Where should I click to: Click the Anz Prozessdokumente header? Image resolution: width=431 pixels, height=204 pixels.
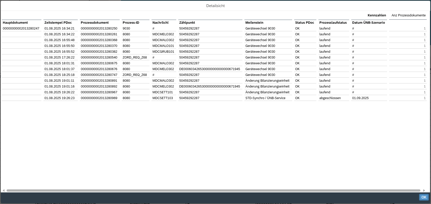[x=408, y=15]
